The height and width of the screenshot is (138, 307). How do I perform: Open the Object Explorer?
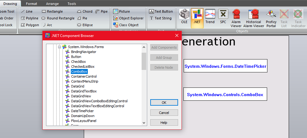click(128, 18)
